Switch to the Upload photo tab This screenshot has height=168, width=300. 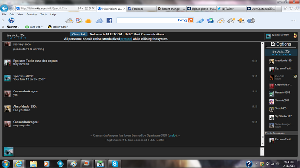point(201,9)
